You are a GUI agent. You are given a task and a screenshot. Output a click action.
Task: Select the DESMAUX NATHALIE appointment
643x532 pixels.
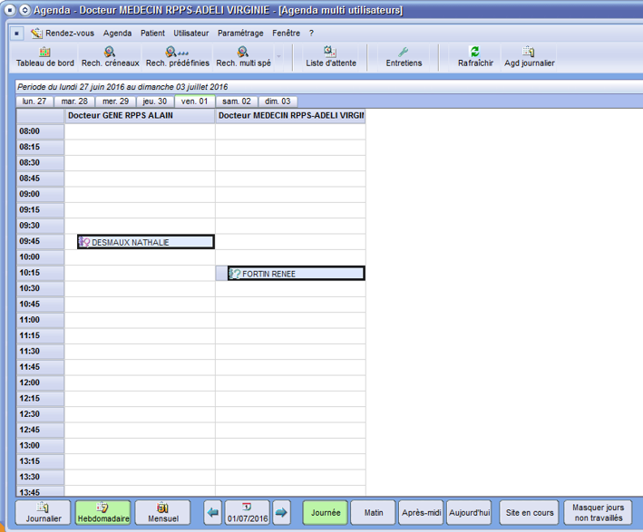click(x=146, y=242)
